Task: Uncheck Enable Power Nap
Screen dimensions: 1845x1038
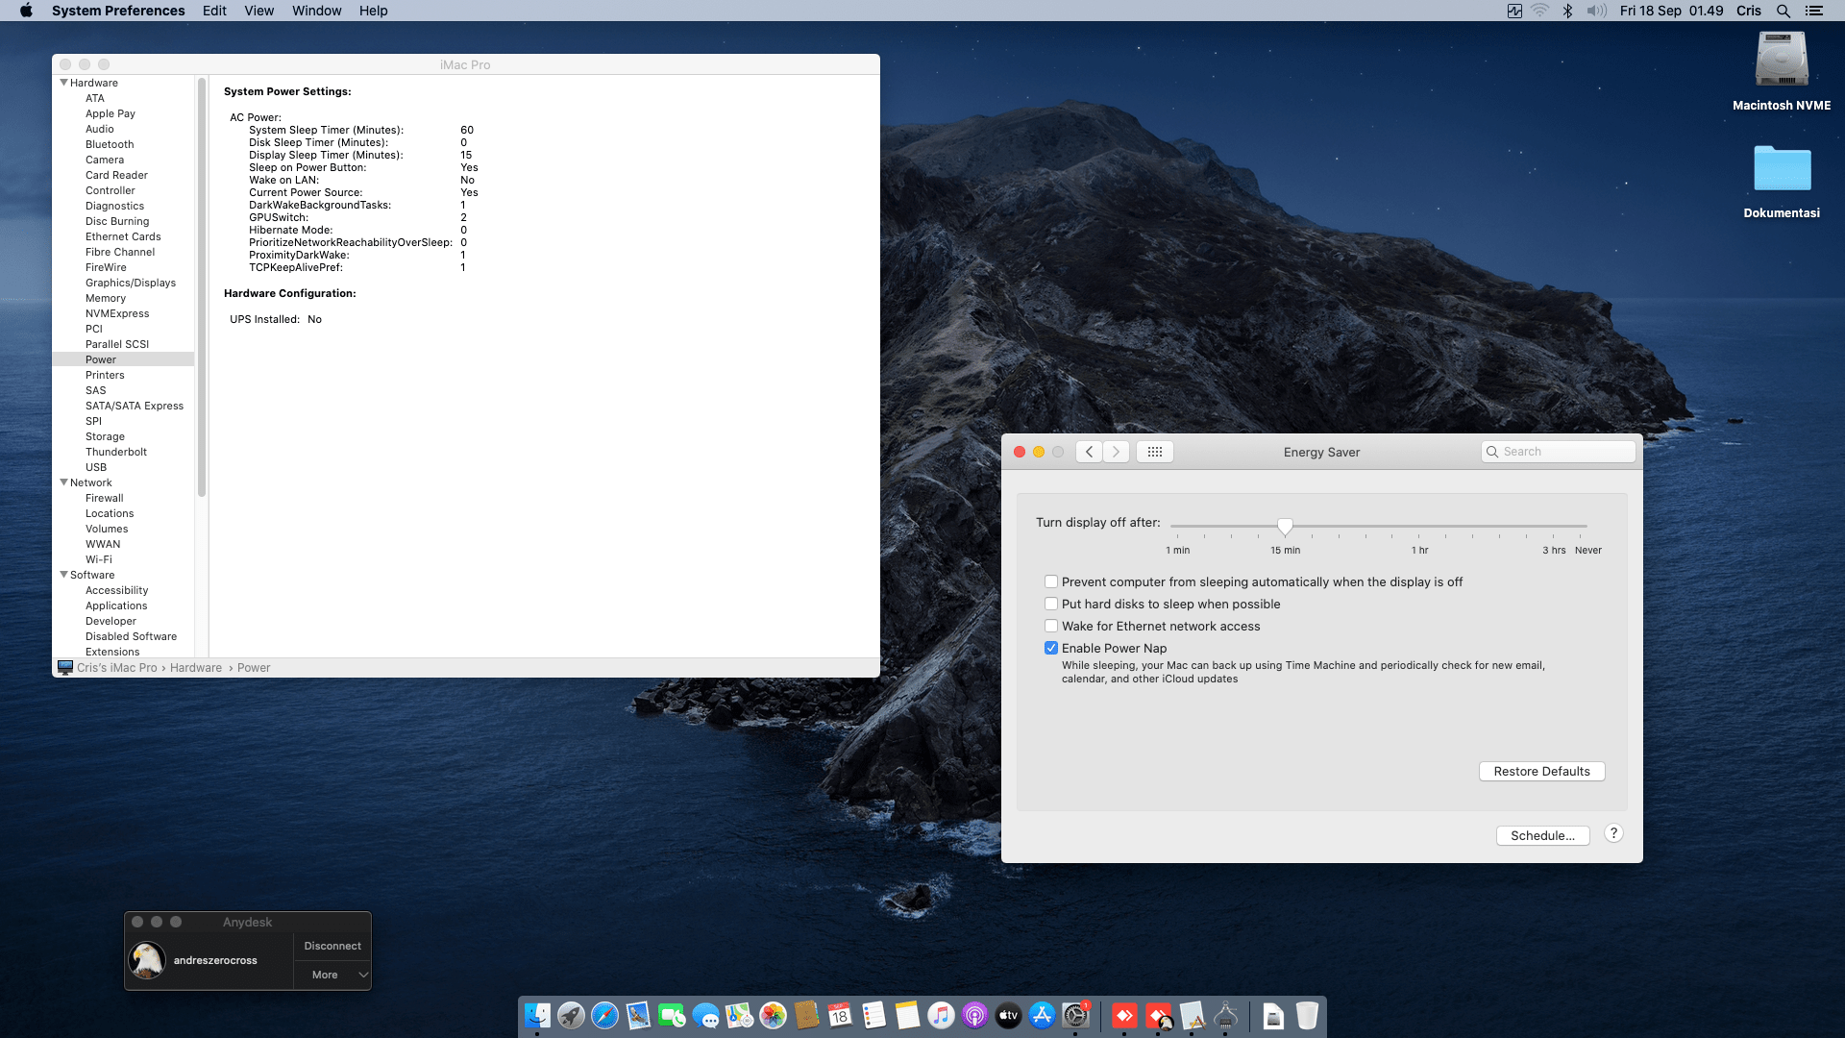Action: pos(1051,648)
